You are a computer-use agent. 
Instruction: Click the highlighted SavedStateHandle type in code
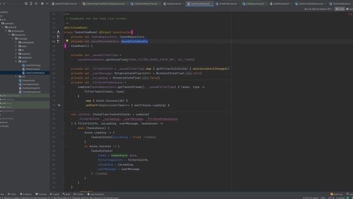[x=135, y=41]
